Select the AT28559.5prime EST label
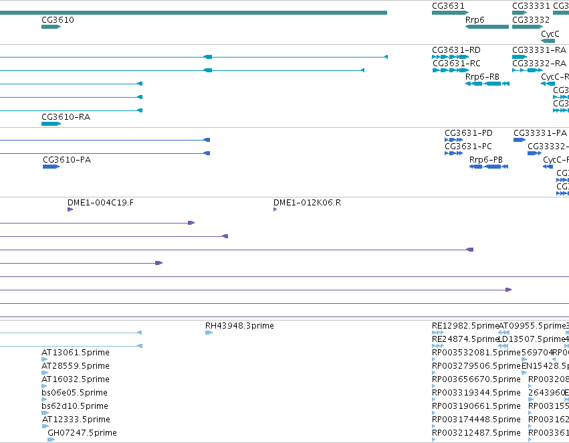Image resolution: width=569 pixels, height=443 pixels. (76, 366)
